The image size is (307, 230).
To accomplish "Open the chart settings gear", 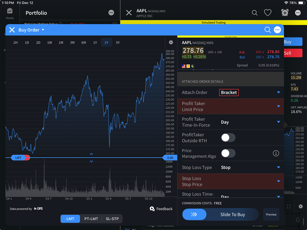I will pyautogui.click(x=171, y=43).
